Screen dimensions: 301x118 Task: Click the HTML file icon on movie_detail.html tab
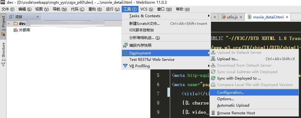(249, 17)
